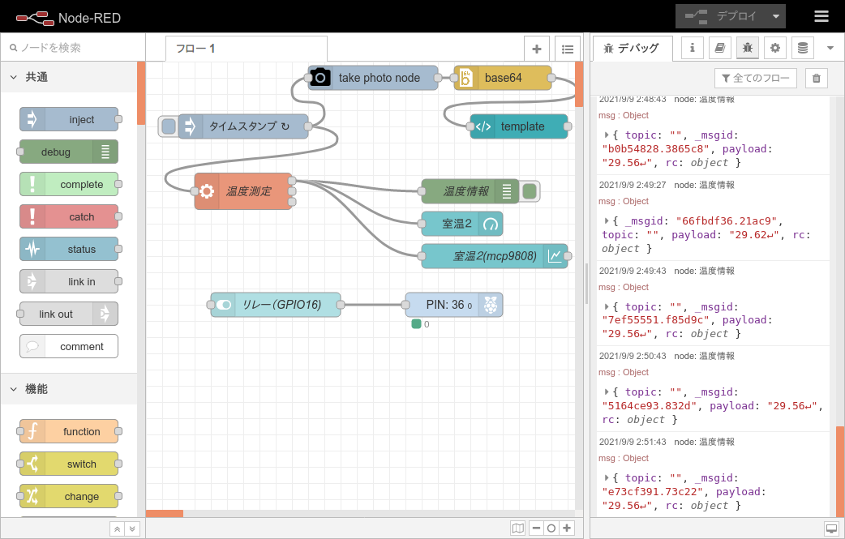845x539 pixels.
Task: Search nodes in the ノードを検索 field
Action: tap(73, 47)
